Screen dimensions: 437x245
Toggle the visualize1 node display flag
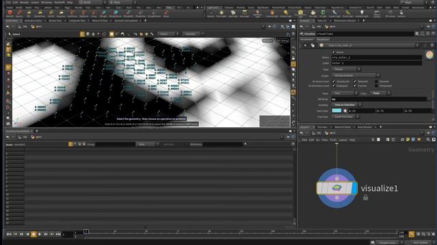[x=354, y=189]
